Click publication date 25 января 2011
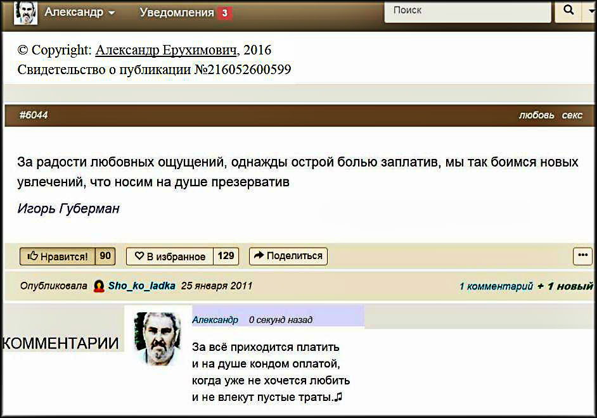Viewport: 597px width, 418px height. pyautogui.click(x=217, y=286)
